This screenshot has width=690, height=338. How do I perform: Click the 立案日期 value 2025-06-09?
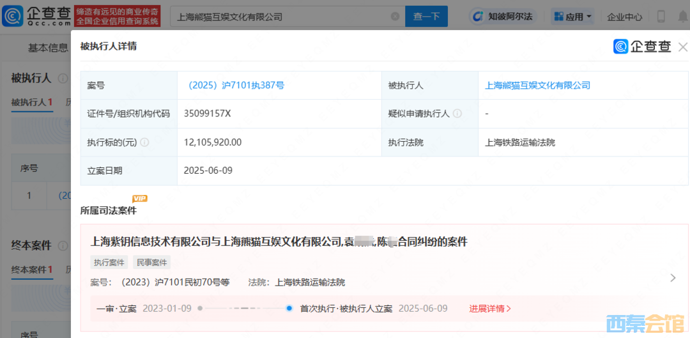[x=208, y=171]
